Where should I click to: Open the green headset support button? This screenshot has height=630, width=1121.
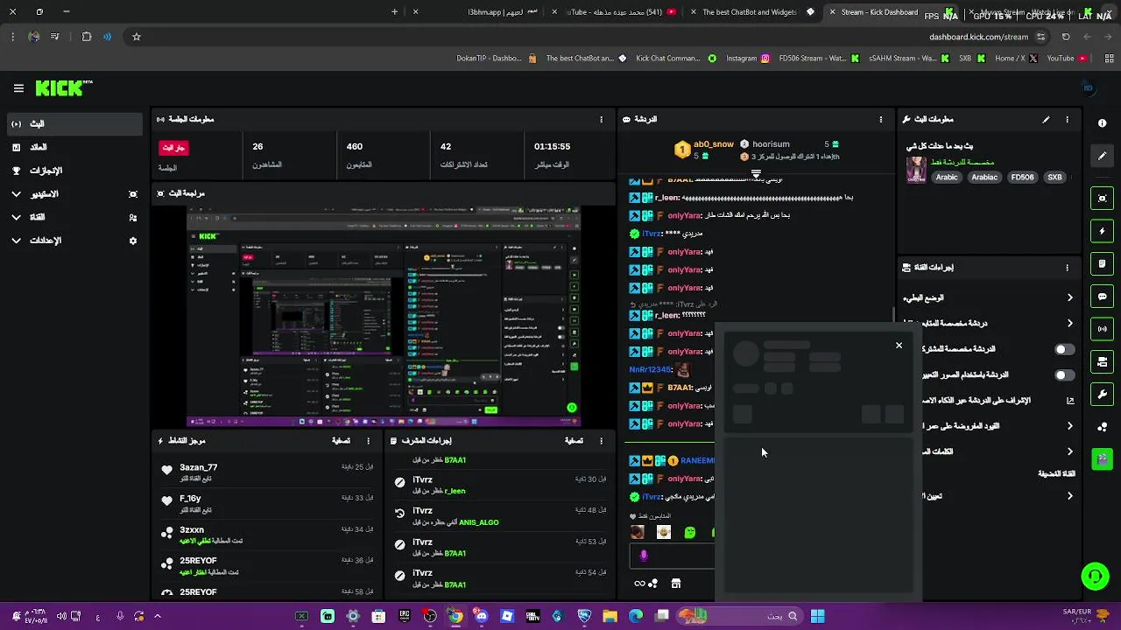click(1095, 577)
